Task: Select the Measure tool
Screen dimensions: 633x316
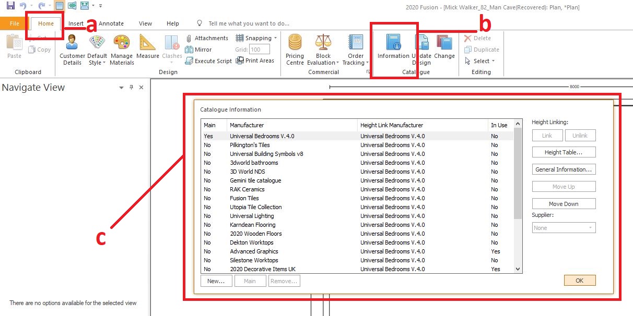Action: coord(148,47)
